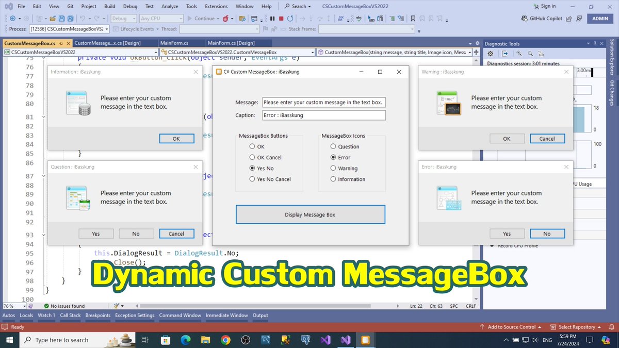Image resolution: width=619 pixels, height=348 pixels.
Task: Click the Hot Reload flame icon
Action: point(226,19)
